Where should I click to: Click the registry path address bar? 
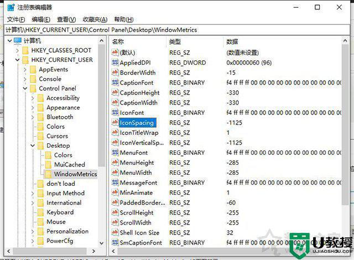pyautogui.click(x=177, y=30)
